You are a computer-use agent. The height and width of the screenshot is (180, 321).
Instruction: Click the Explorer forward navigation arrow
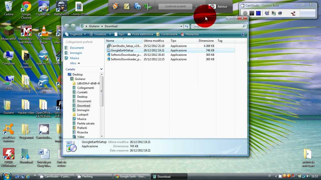pyautogui.click(x=73, y=26)
